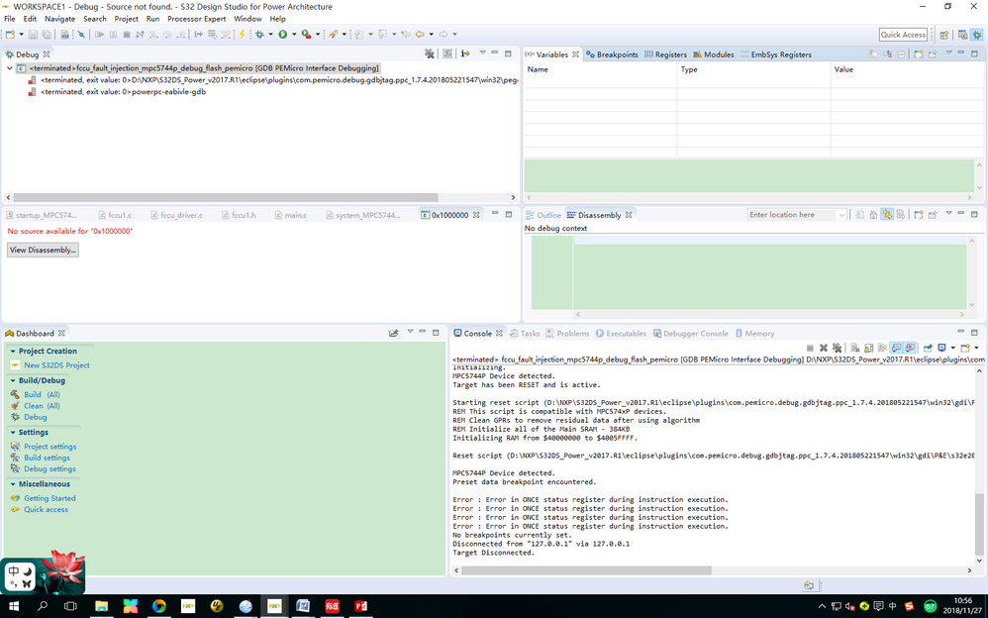Click the Resume debug toolbar icon
988x618 pixels.
(x=100, y=34)
